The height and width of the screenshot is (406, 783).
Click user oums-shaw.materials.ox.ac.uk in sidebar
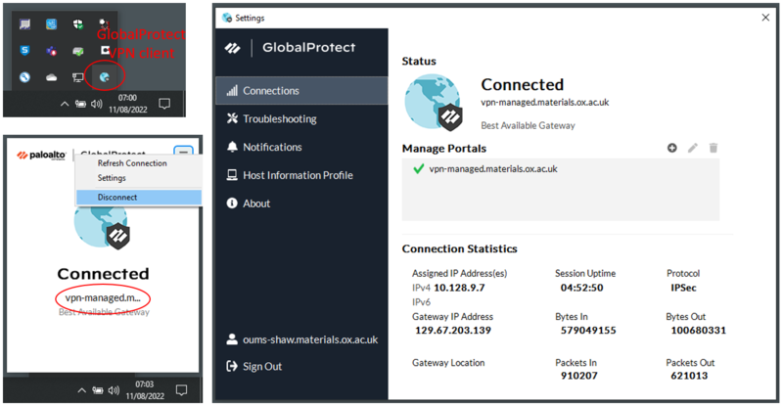coord(302,339)
